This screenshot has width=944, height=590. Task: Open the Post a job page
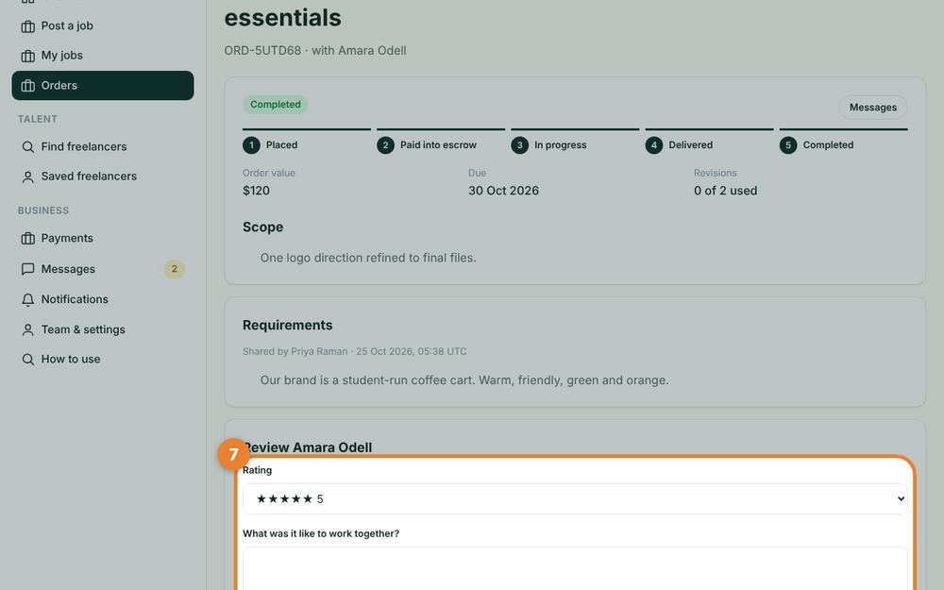click(x=103, y=25)
